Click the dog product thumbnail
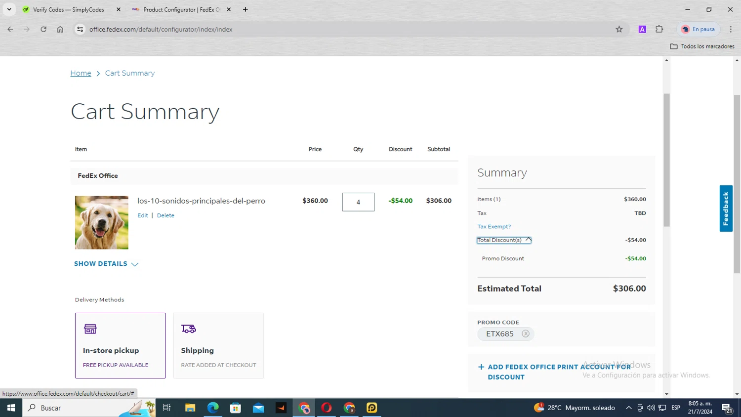741x417 pixels. pyautogui.click(x=102, y=222)
